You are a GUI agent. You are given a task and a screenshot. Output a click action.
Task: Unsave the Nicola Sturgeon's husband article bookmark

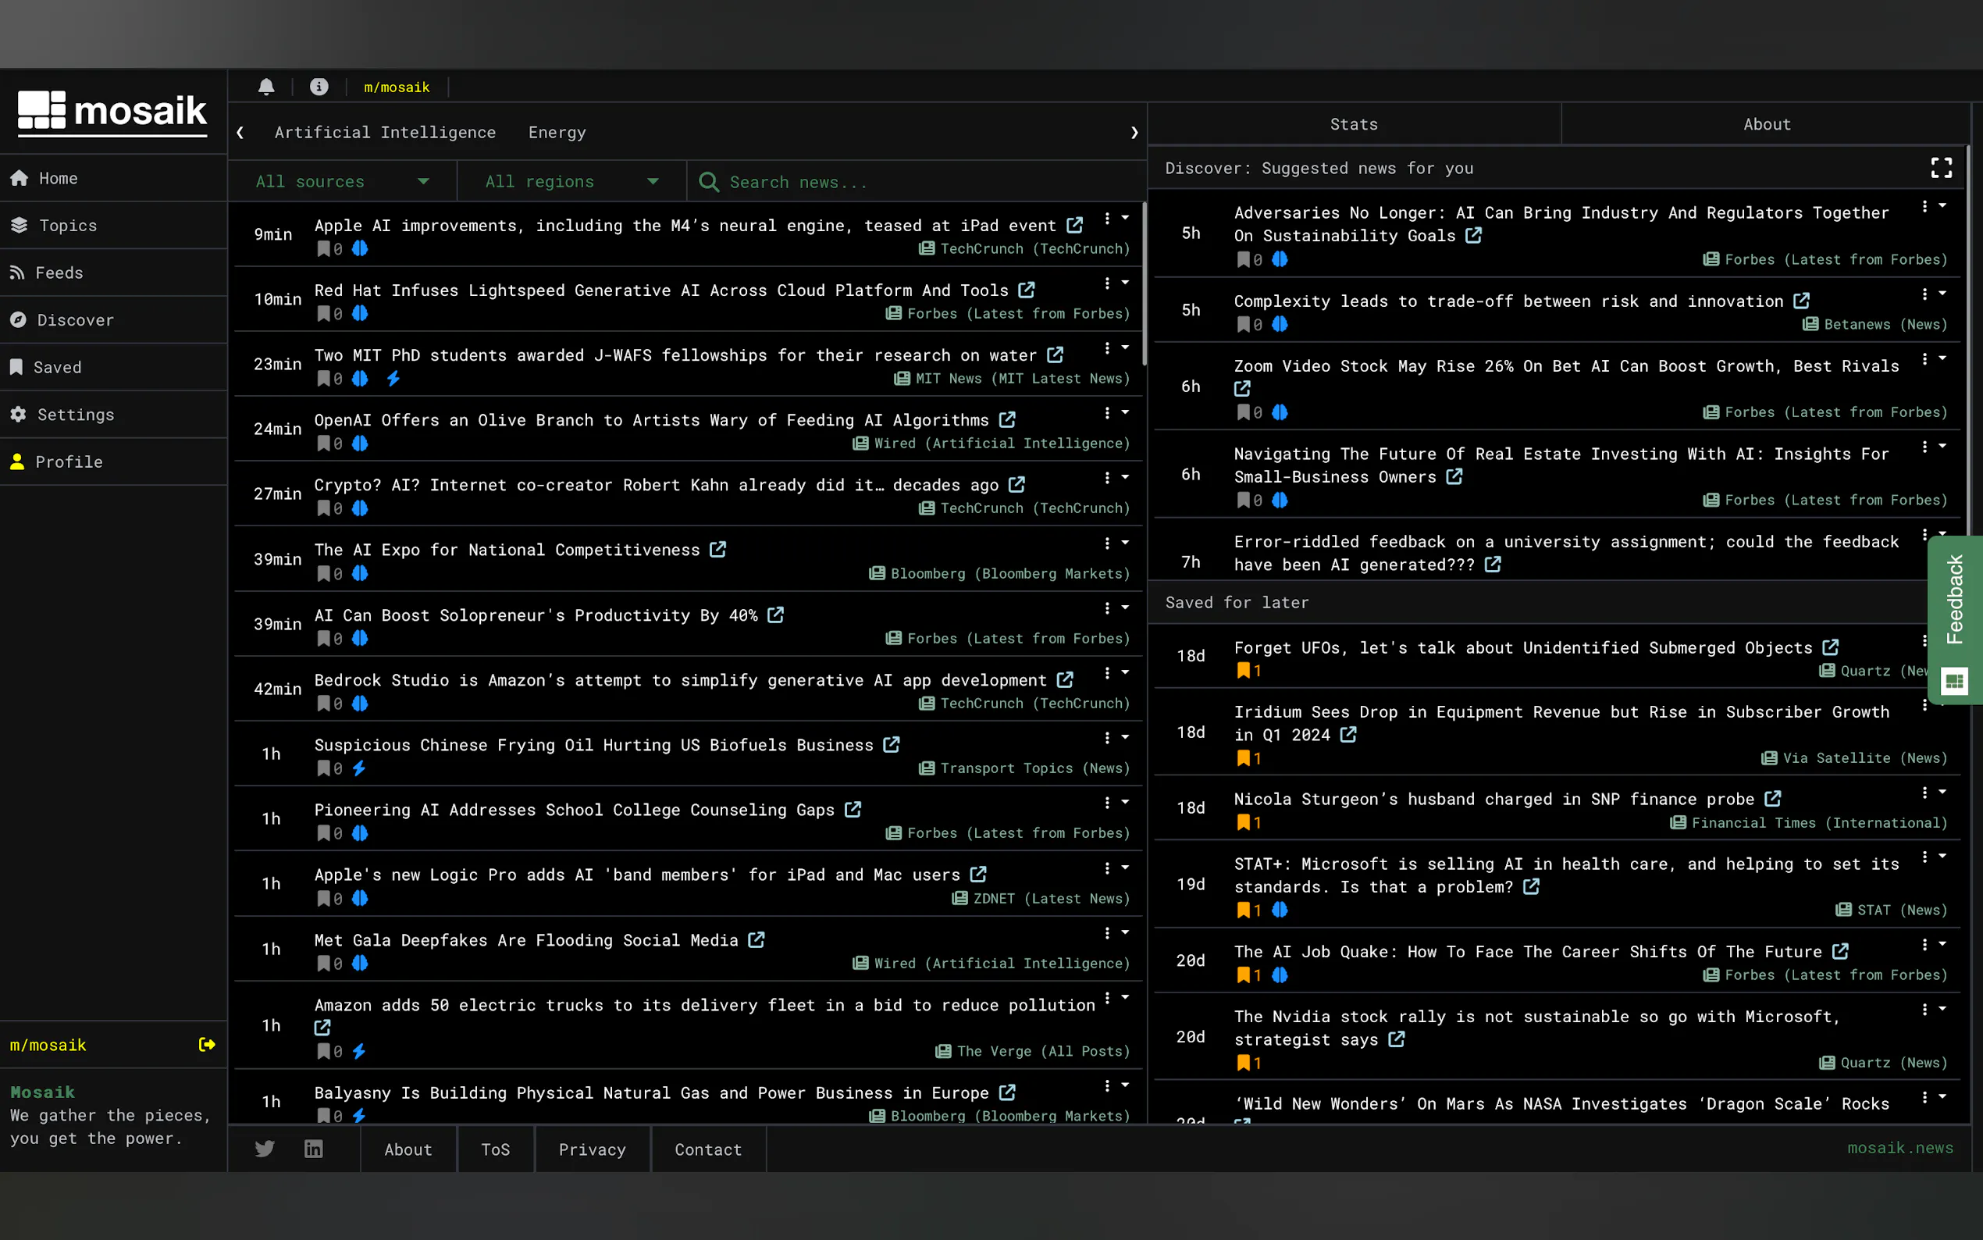click(1244, 822)
